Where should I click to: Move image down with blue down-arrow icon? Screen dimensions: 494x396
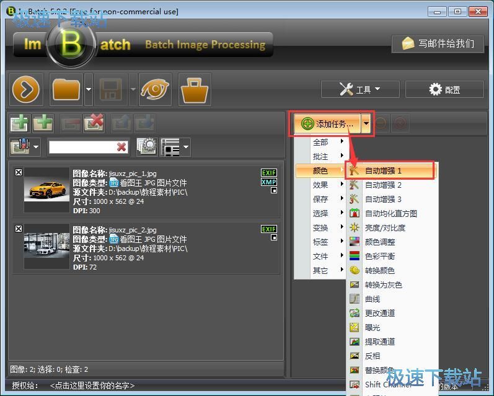pyautogui.click(x=144, y=123)
